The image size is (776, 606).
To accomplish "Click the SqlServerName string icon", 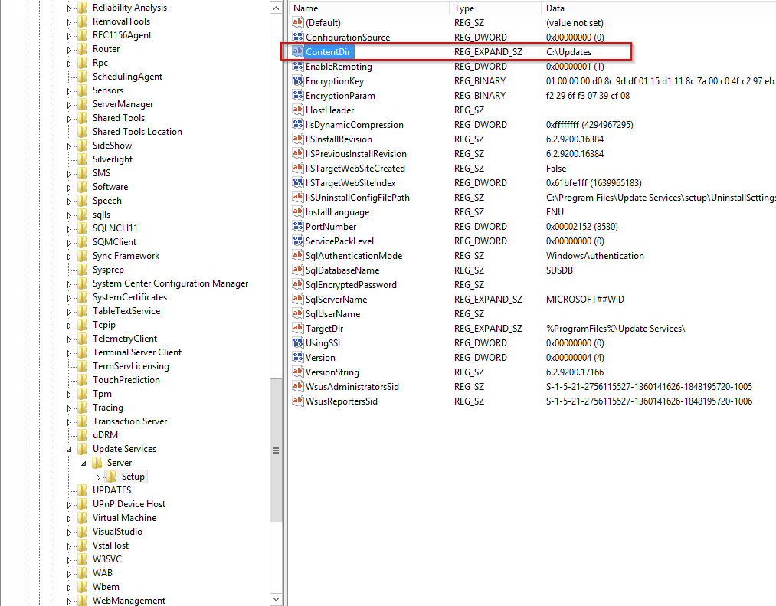I will click(x=297, y=299).
